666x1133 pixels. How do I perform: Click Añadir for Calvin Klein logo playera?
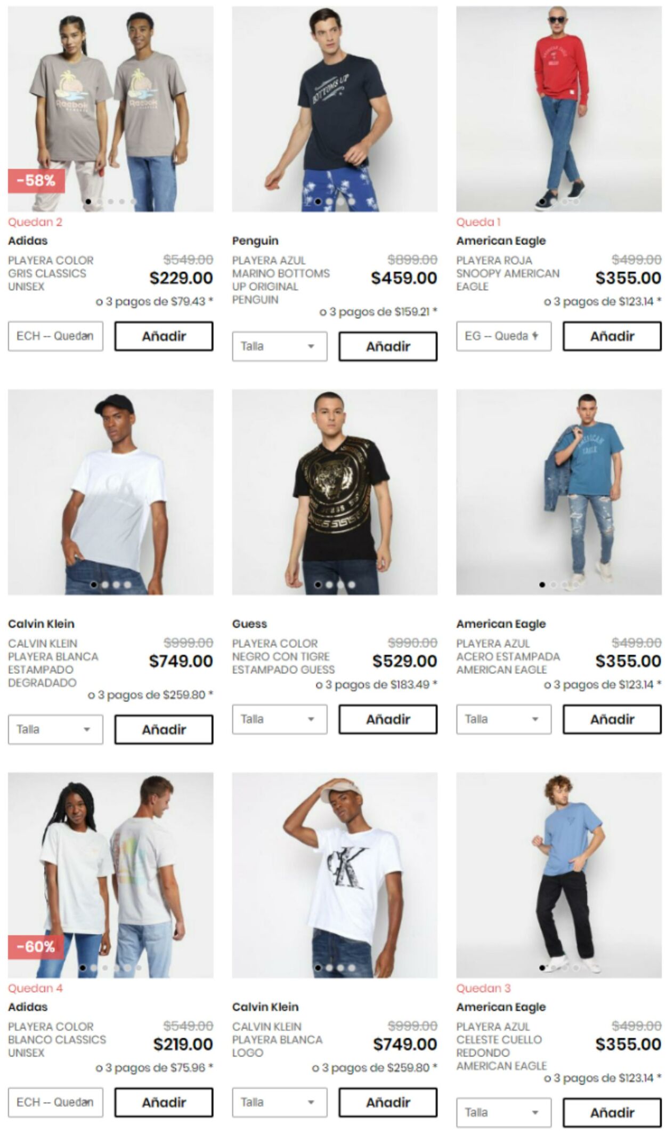(x=388, y=1102)
